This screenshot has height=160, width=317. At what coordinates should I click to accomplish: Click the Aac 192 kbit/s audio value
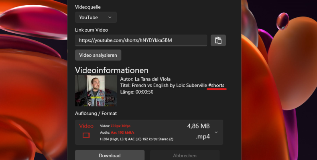click(x=122, y=132)
